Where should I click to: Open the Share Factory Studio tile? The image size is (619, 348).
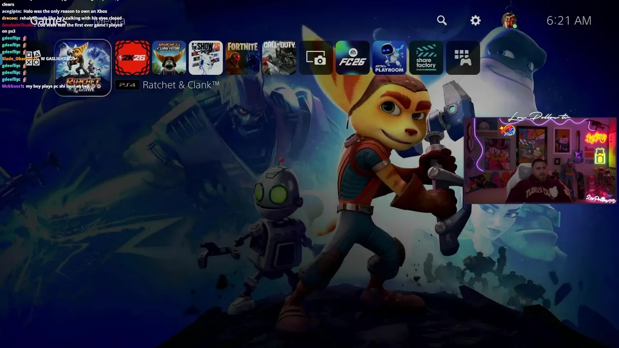(x=426, y=58)
